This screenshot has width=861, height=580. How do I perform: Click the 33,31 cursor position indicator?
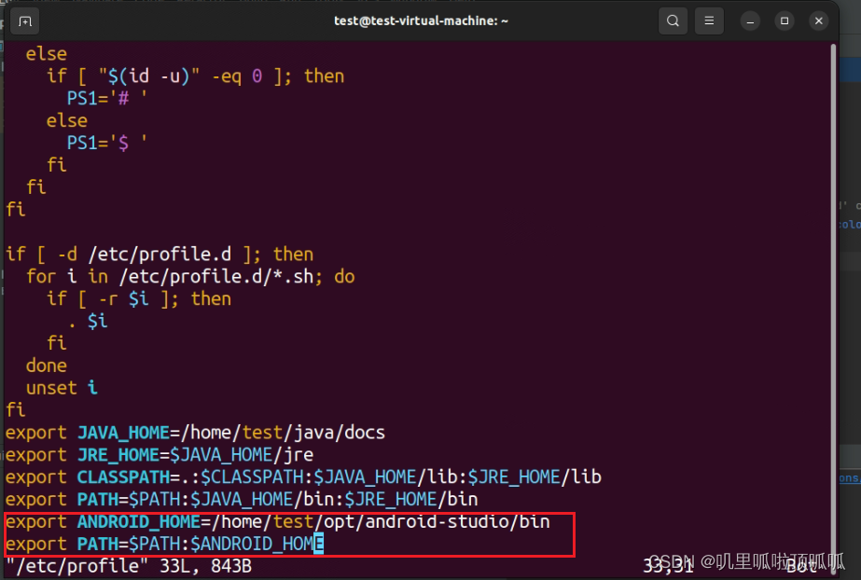666,565
